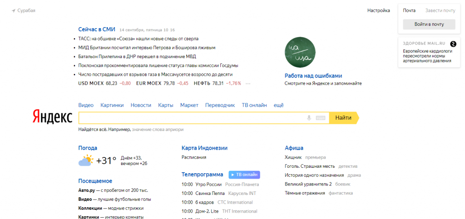The height and width of the screenshot is (219, 465).
Task: Open the Афиша heading
Action: (294, 148)
